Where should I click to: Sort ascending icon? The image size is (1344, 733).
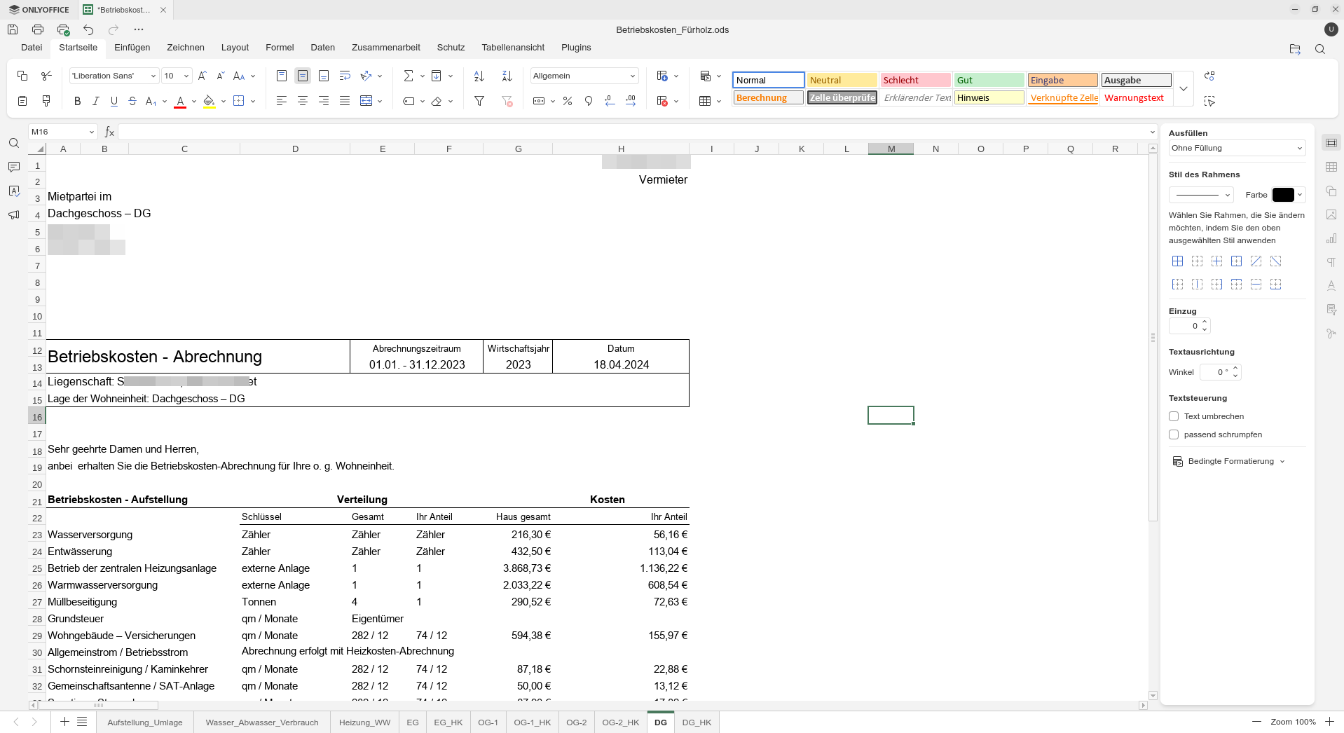479,76
